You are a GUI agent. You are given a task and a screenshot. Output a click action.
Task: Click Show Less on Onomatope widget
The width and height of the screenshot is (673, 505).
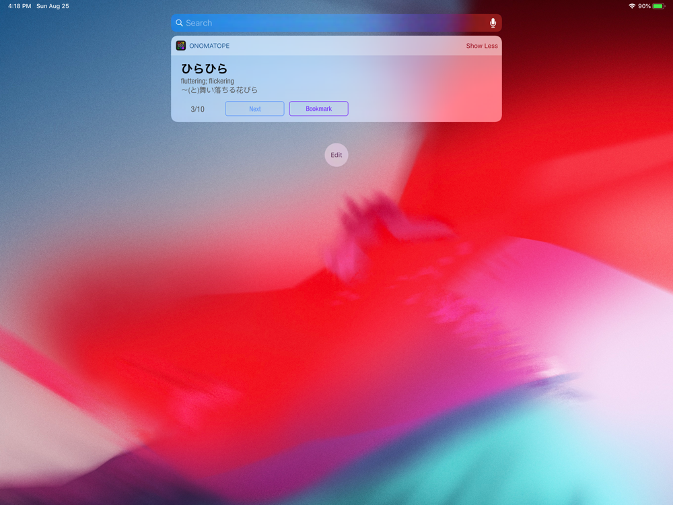coord(482,46)
